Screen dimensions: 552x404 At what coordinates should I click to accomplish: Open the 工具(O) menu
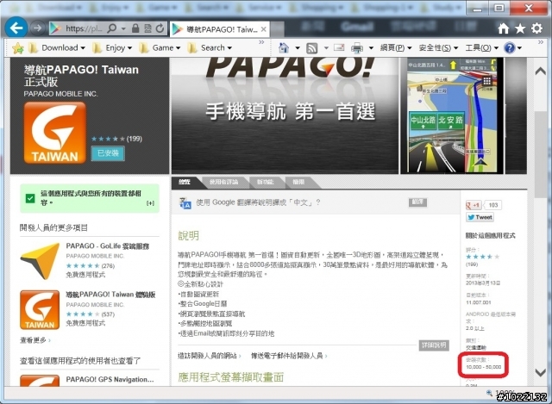coord(481,48)
